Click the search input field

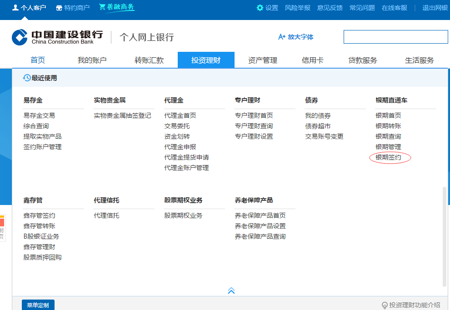tap(396, 37)
